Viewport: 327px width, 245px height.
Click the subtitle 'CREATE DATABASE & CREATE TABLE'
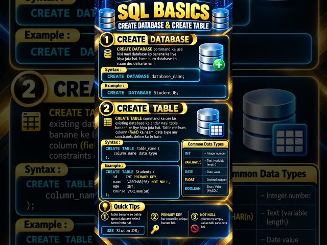pyautogui.click(x=163, y=26)
